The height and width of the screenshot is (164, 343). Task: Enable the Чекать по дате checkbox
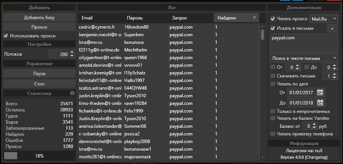point(273,84)
